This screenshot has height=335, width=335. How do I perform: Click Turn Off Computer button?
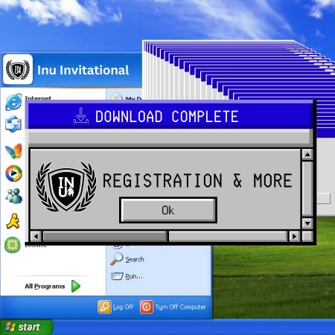[173, 307]
